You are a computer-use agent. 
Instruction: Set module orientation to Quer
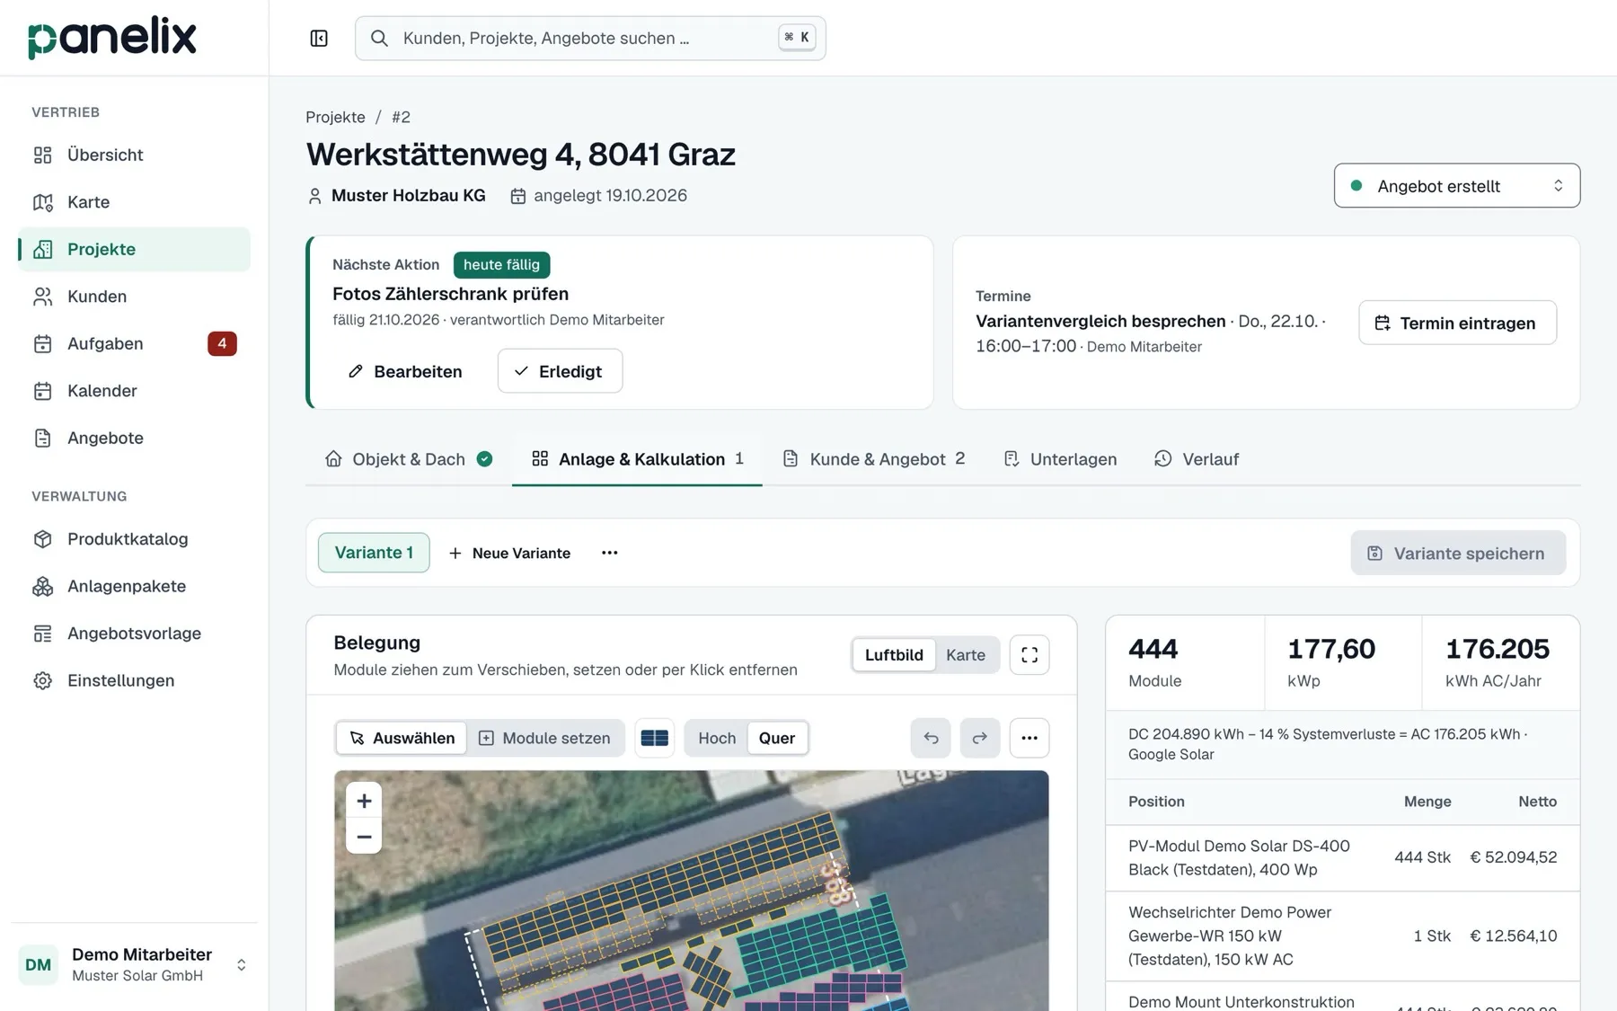pyautogui.click(x=777, y=738)
